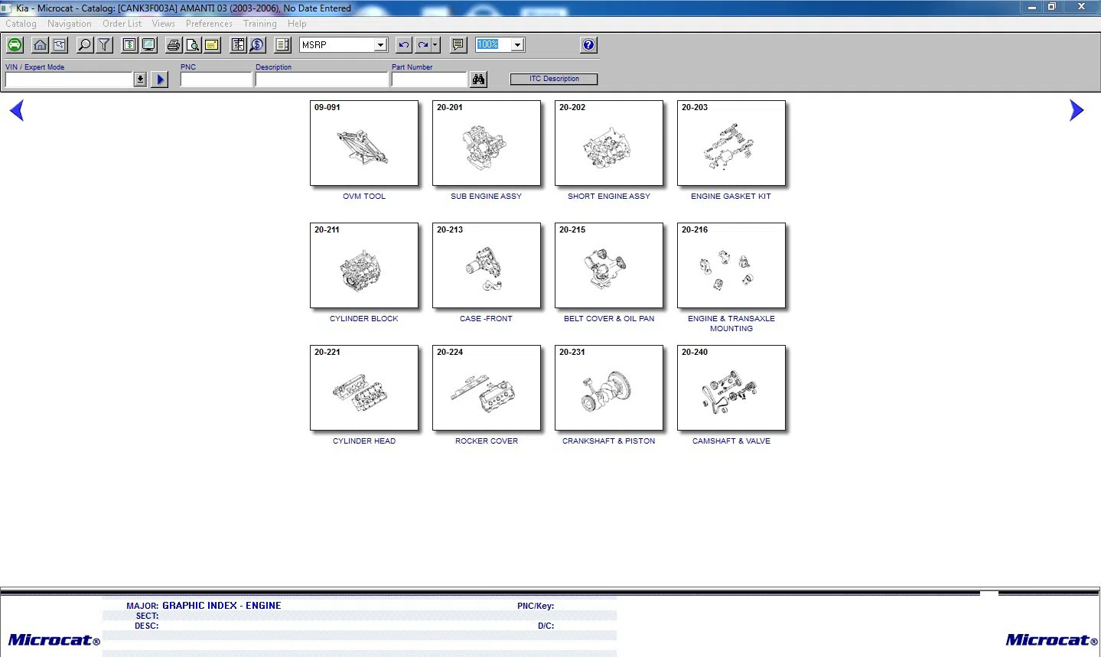Open the Help menu
Viewport: 1101px width, 657px height.
pos(297,24)
